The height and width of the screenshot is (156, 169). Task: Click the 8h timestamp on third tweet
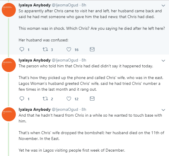pyautogui.click(x=84, y=109)
